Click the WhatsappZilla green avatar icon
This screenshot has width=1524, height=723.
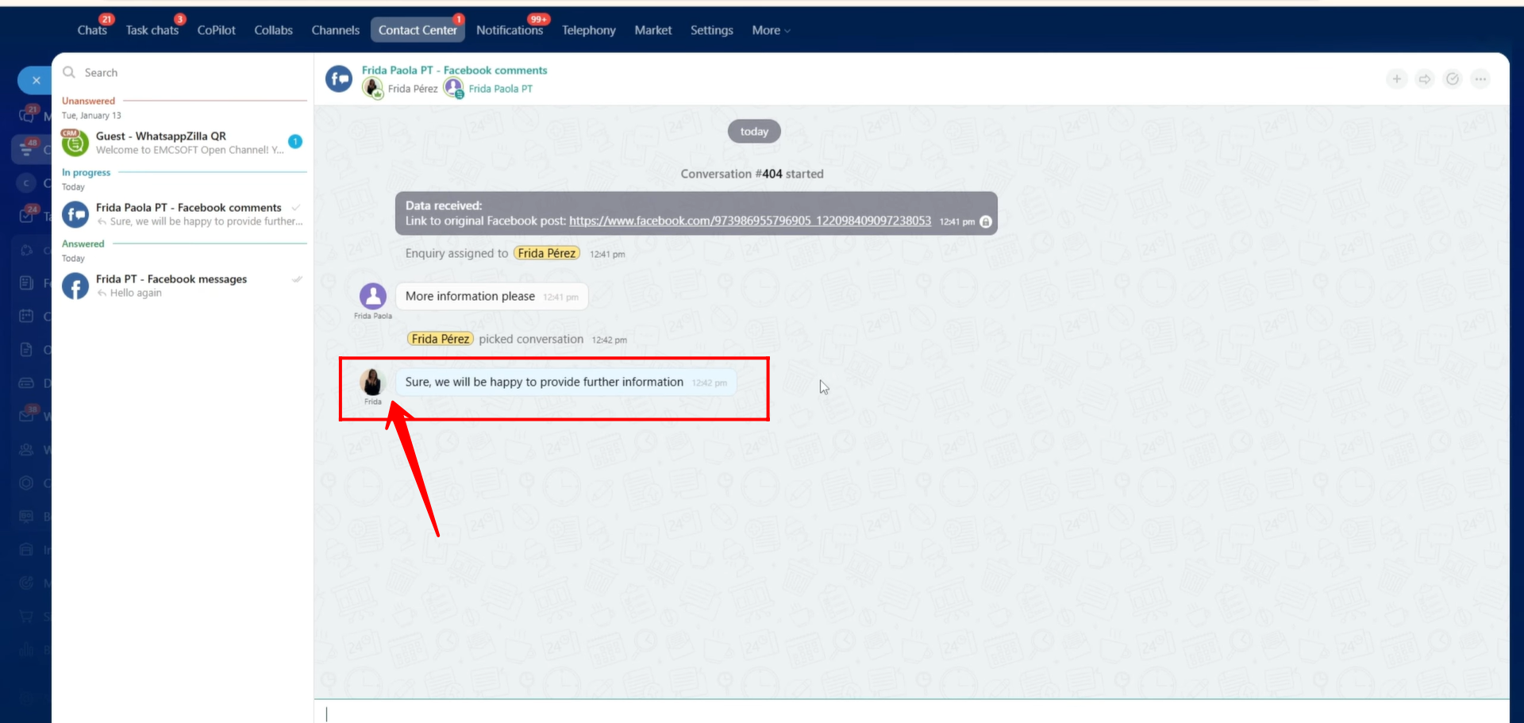coord(75,143)
